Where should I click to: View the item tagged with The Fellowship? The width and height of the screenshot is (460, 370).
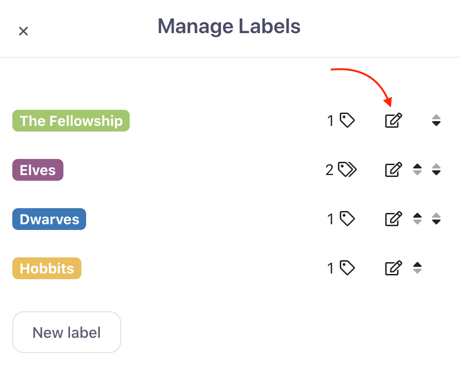pos(341,120)
